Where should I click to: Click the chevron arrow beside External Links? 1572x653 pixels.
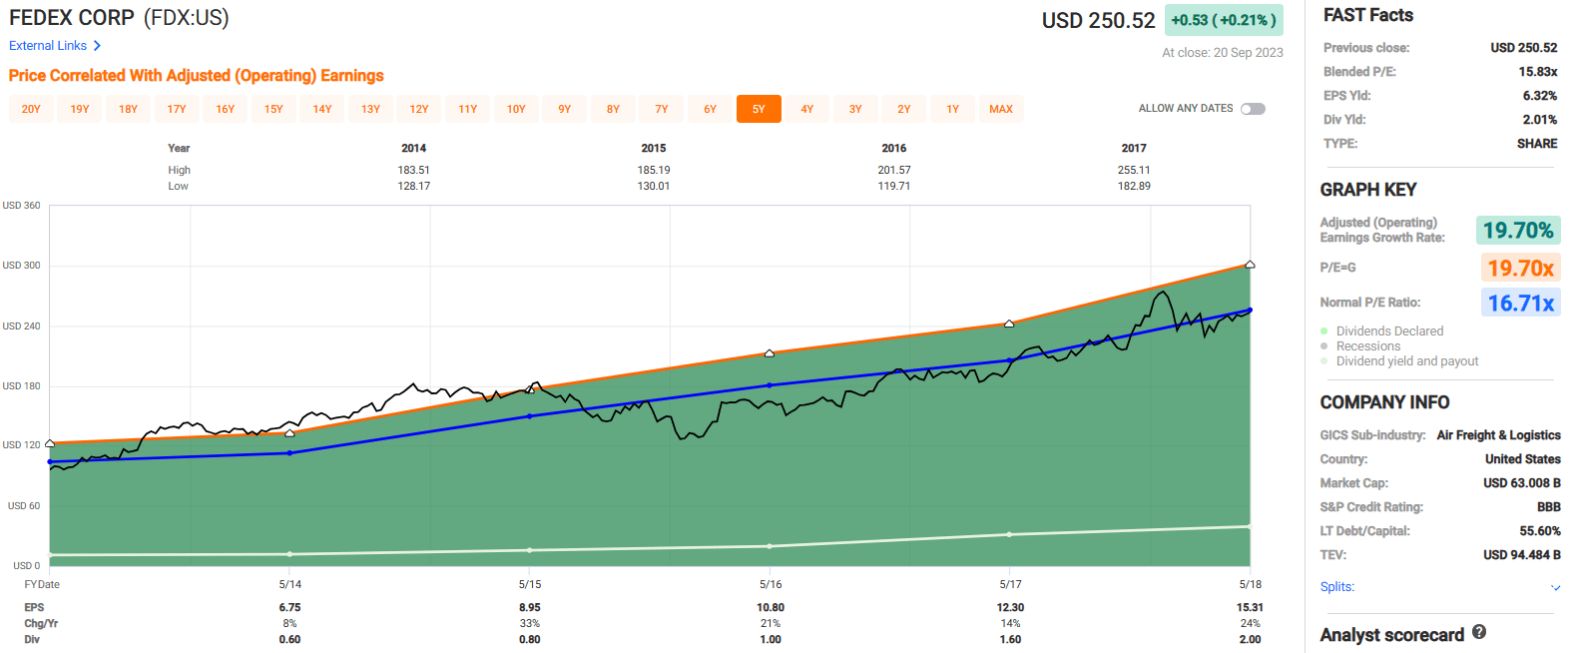pyautogui.click(x=97, y=46)
